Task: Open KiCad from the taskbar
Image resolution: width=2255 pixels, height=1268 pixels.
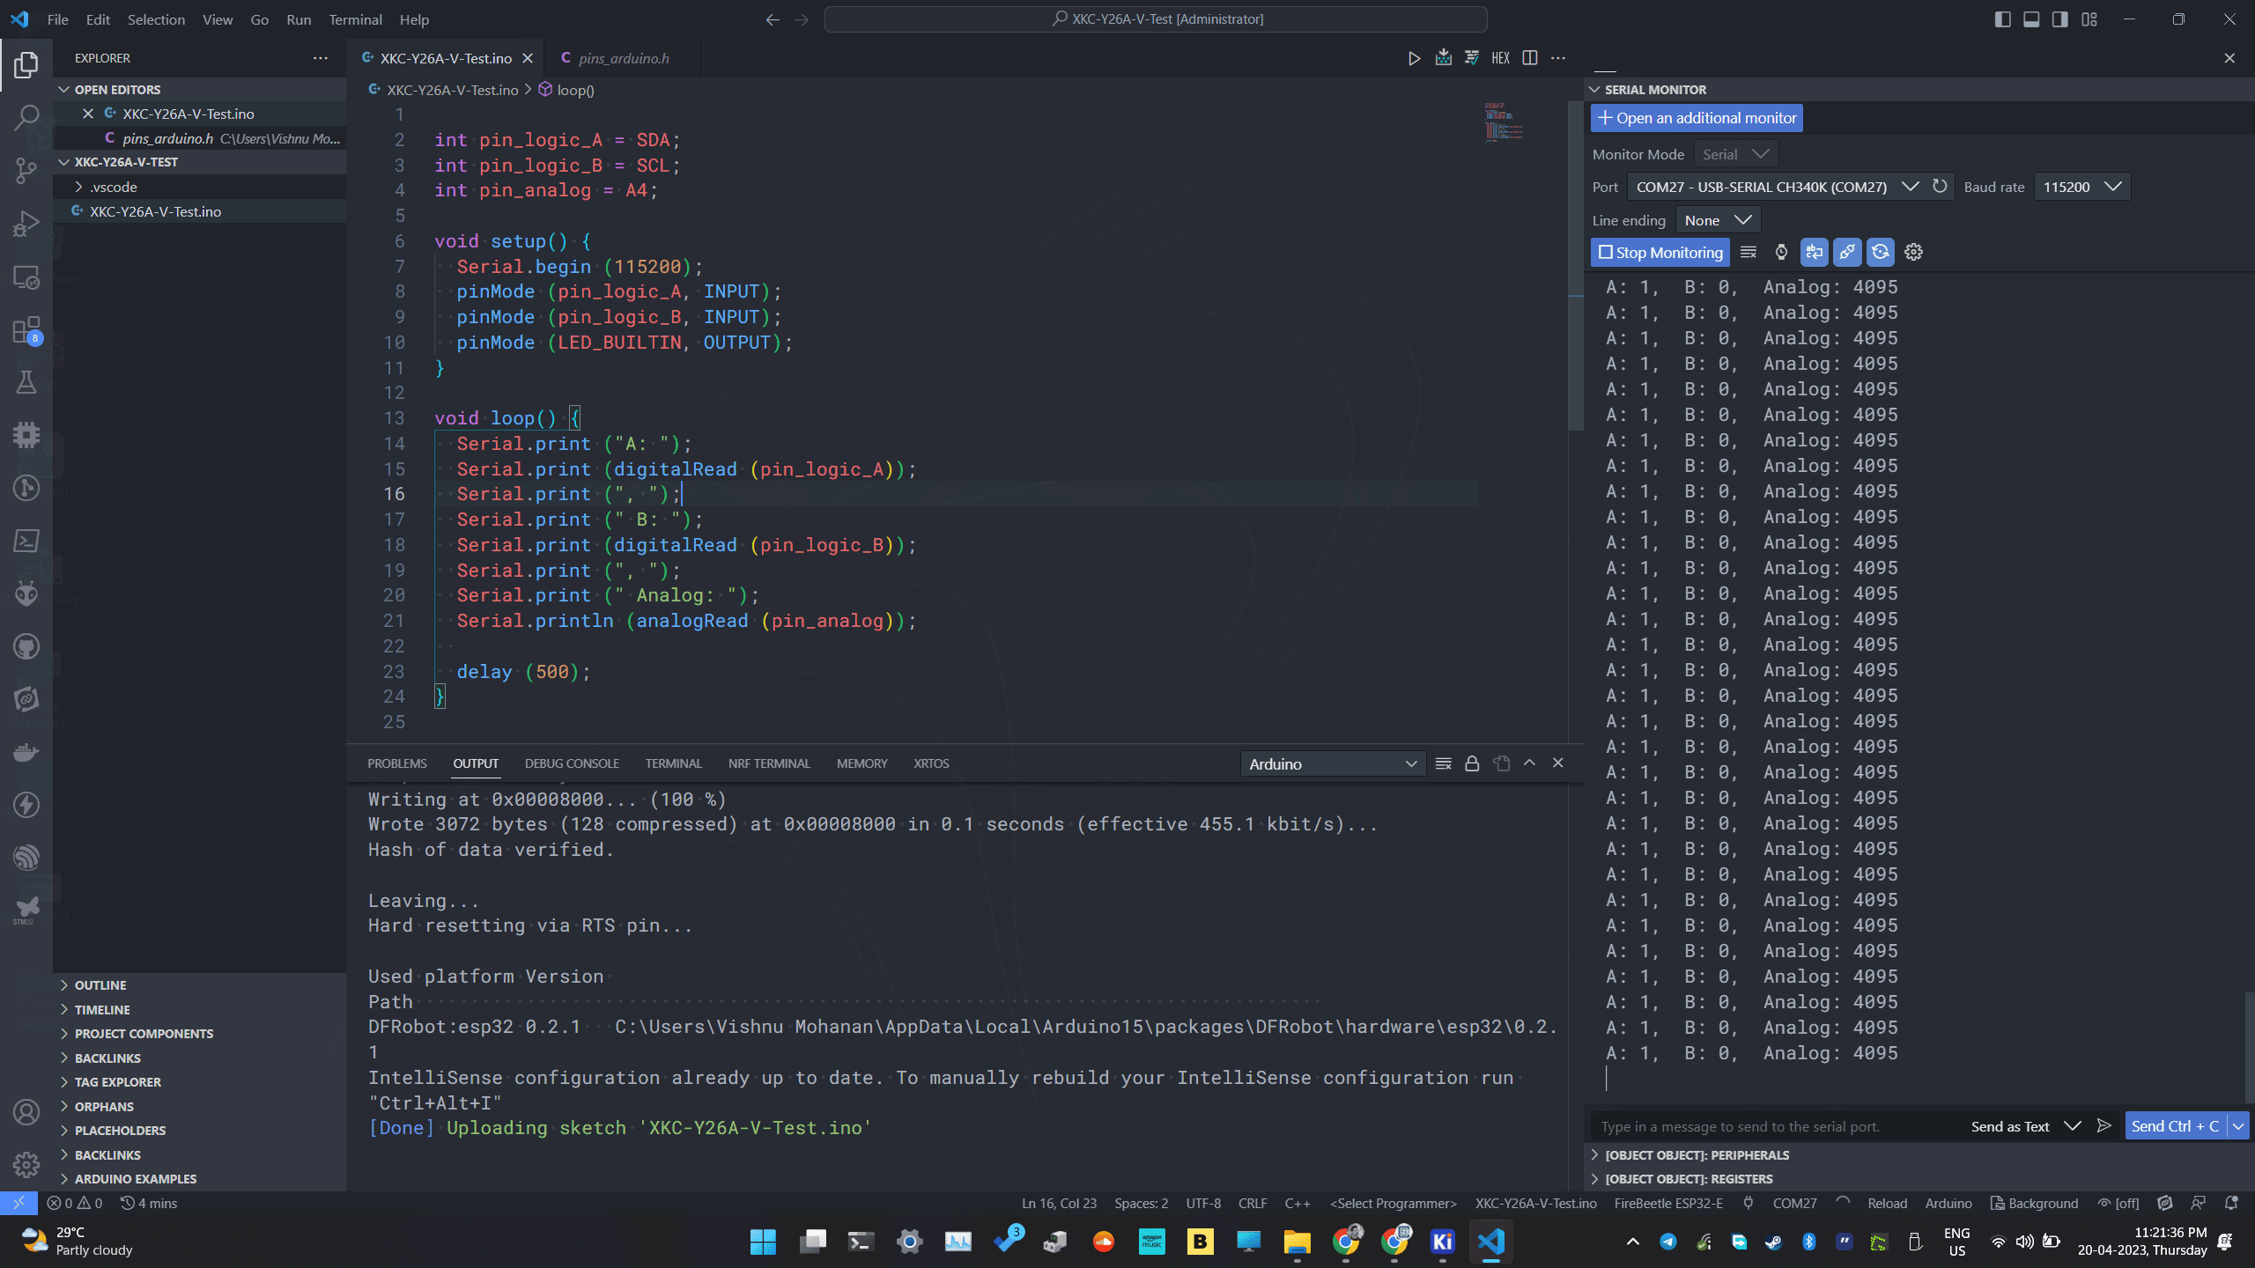Action: (1442, 1242)
